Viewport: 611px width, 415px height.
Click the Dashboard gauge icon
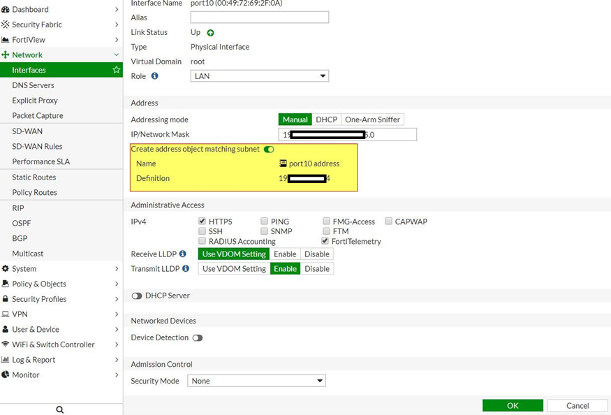[x=5, y=9]
